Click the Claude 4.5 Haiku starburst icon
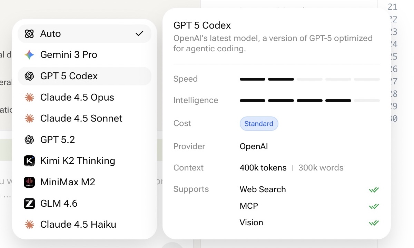The height and width of the screenshot is (248, 414). click(29, 225)
